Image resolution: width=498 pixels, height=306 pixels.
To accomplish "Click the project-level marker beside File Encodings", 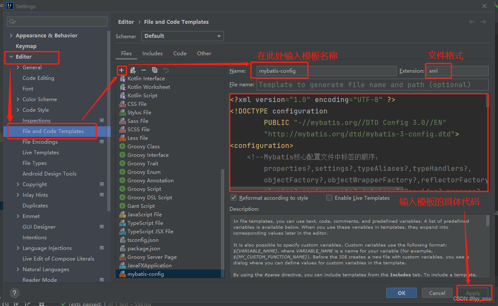I will (x=102, y=142).
